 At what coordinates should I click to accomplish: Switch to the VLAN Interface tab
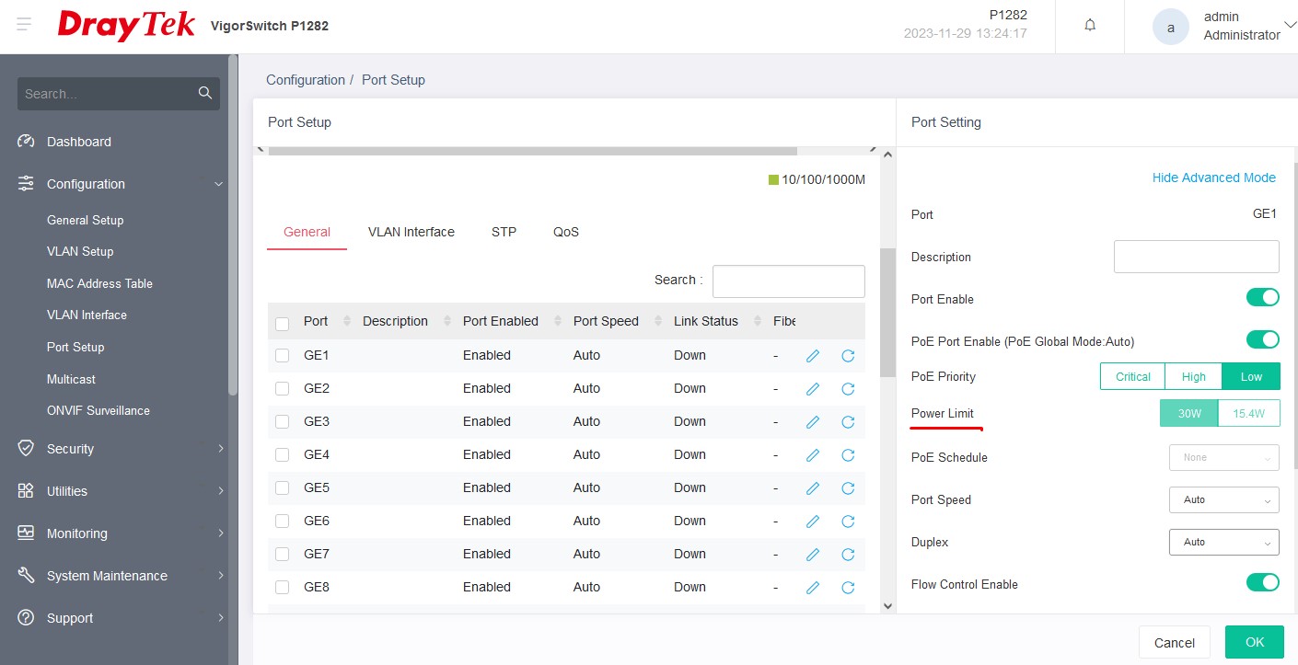411,232
